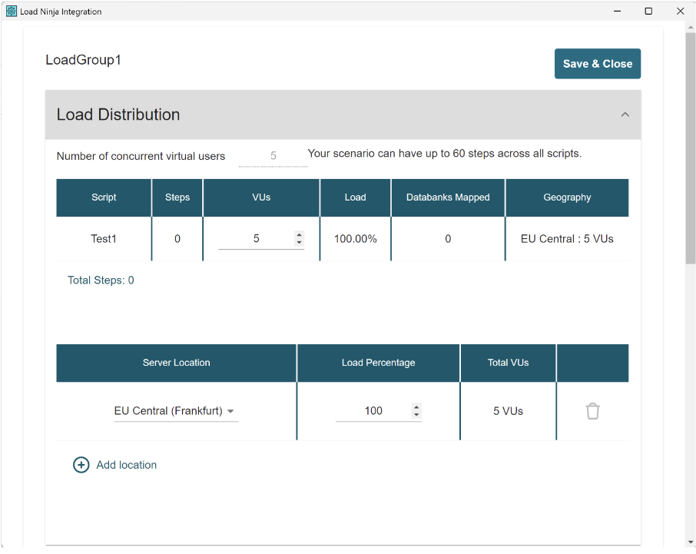Focus the concurrent virtual users field
Viewport: 696px width, 554px height.
click(273, 156)
